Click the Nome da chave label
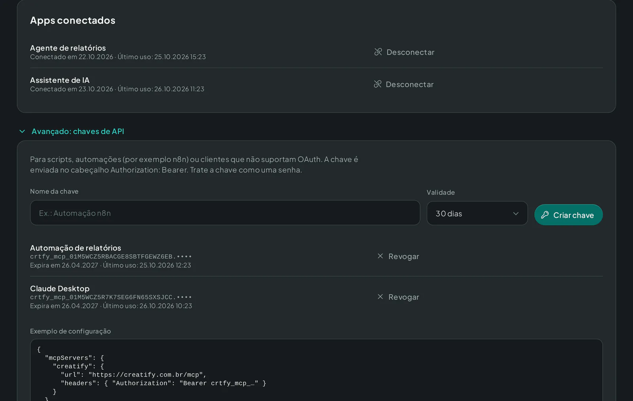This screenshot has height=401, width=633. click(54, 191)
